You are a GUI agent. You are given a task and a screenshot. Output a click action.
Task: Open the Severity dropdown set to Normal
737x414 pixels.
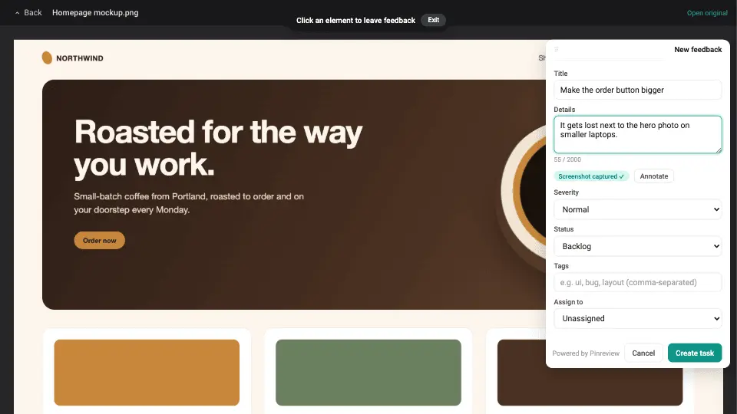coord(637,209)
